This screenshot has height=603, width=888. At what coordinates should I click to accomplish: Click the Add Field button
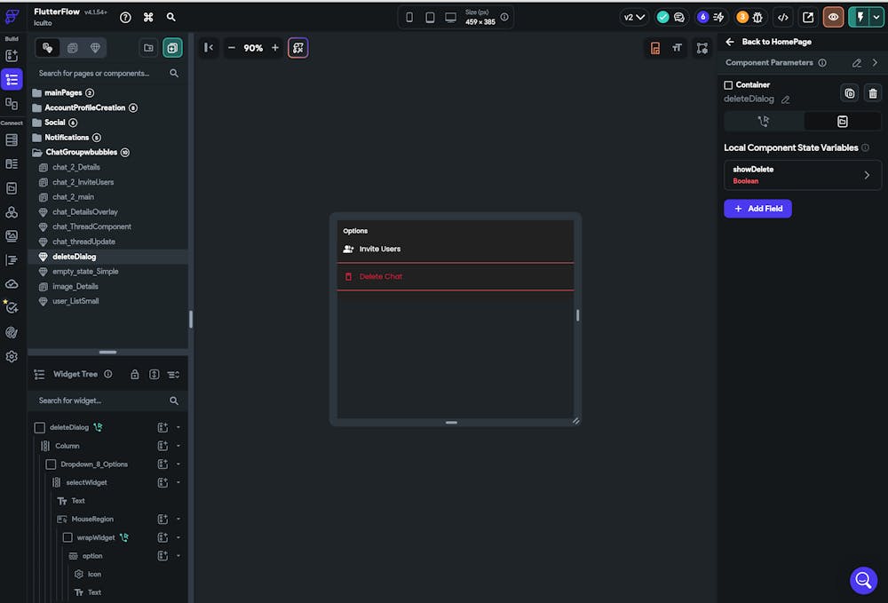[x=757, y=209]
